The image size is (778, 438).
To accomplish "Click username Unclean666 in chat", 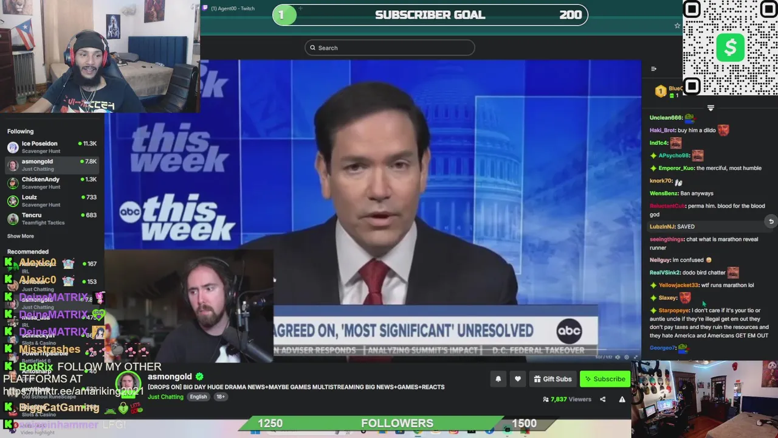I will (666, 117).
